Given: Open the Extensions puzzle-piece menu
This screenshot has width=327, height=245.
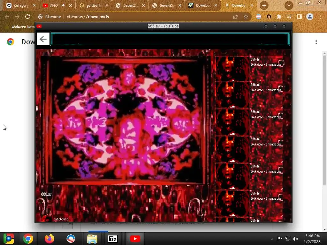Looking at the screenshot, I should (x=279, y=17).
